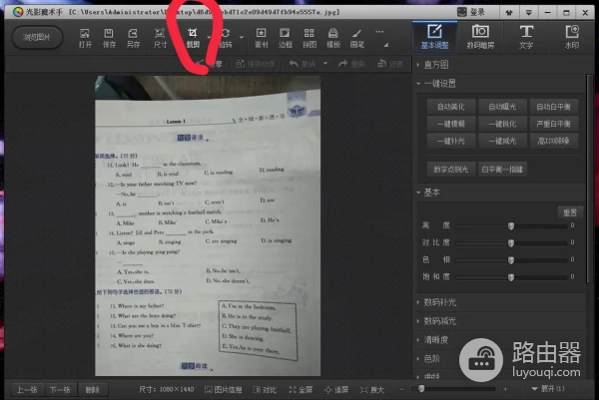
Task: Expand the toolbar corner arrow below the dots
Action: [385, 45]
